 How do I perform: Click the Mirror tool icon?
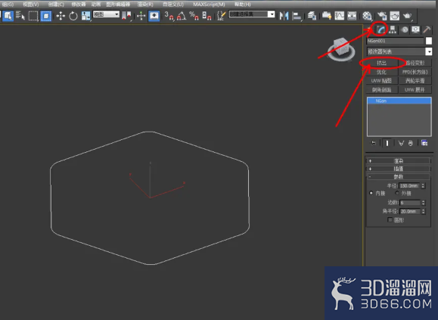[x=284, y=16]
